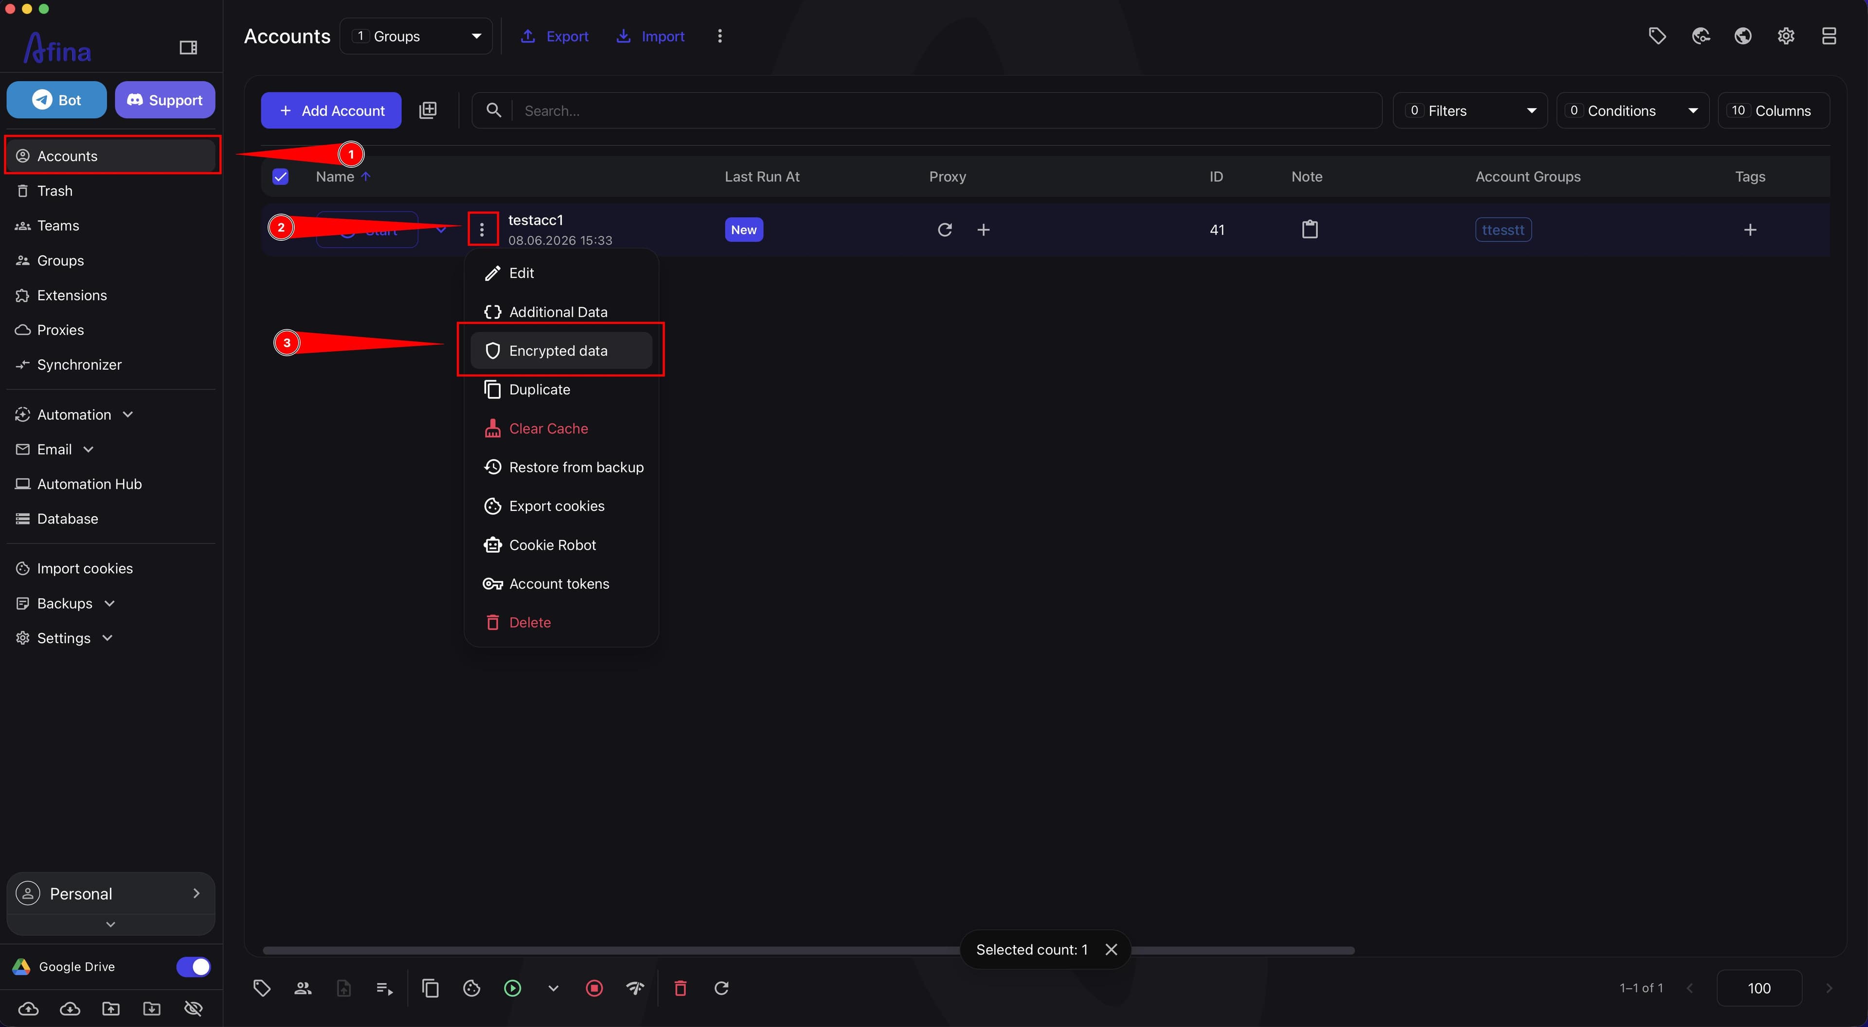Open Trash in sidebar
This screenshot has width=1868, height=1027.
(111, 191)
